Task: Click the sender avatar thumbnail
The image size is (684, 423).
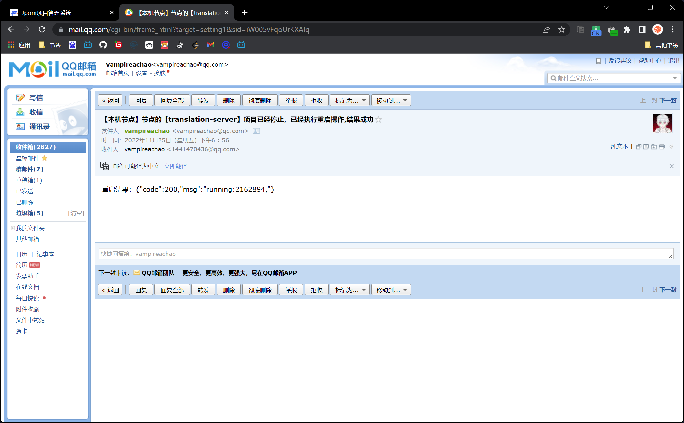Action: pos(663,123)
